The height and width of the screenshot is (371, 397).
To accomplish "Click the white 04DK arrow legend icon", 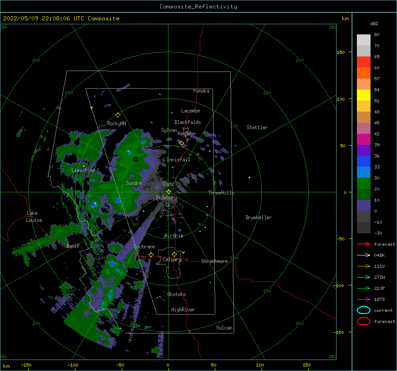I will (363, 255).
